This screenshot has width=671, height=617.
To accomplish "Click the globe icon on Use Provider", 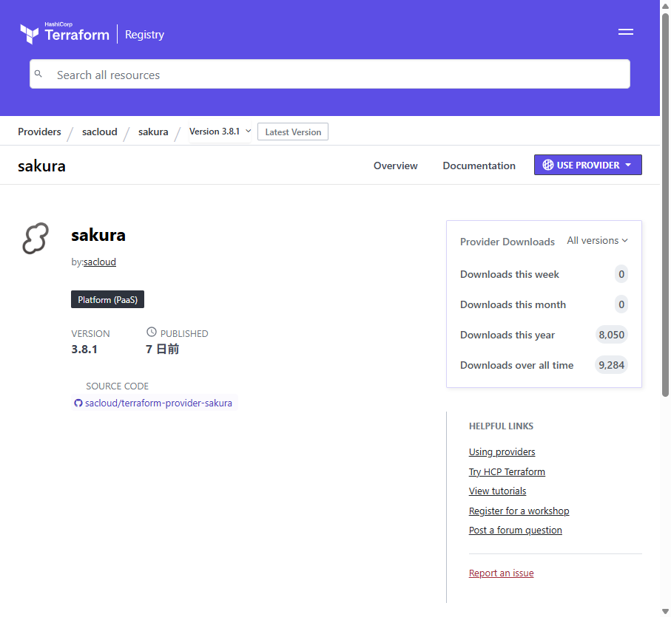I will (x=547, y=165).
